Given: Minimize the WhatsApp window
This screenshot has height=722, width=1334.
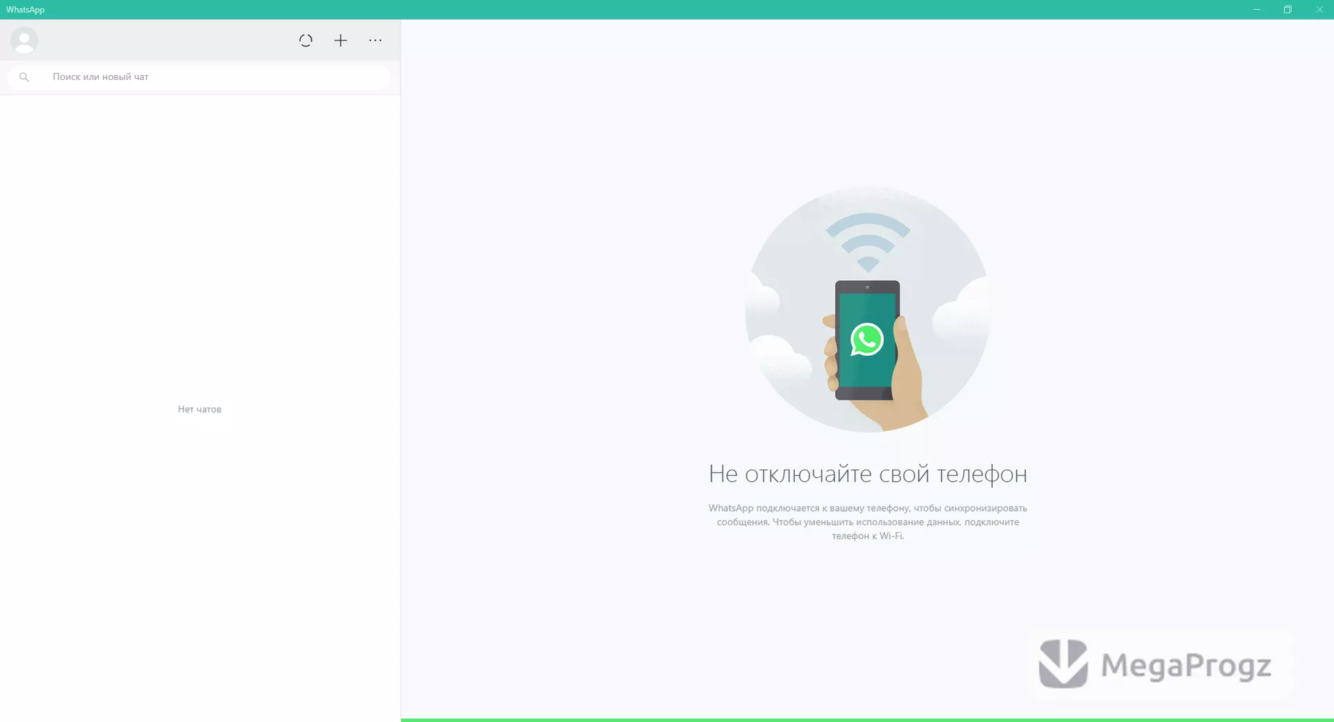Looking at the screenshot, I should tap(1256, 10).
